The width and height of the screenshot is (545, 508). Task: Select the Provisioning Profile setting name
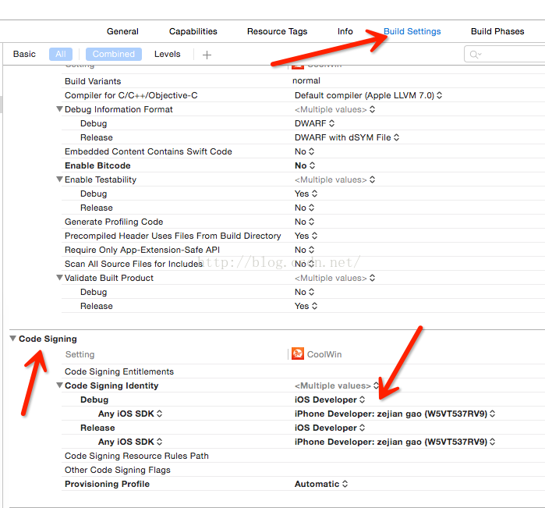click(x=107, y=484)
